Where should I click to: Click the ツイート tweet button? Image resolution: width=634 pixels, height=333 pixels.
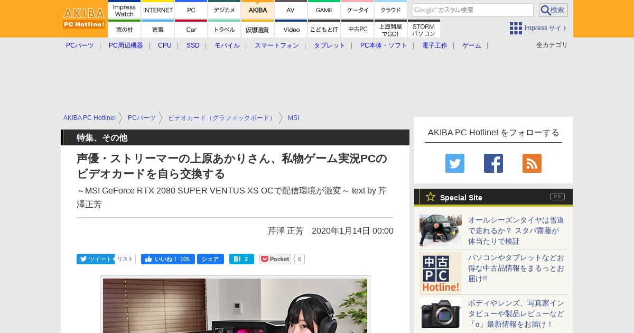[96, 259]
